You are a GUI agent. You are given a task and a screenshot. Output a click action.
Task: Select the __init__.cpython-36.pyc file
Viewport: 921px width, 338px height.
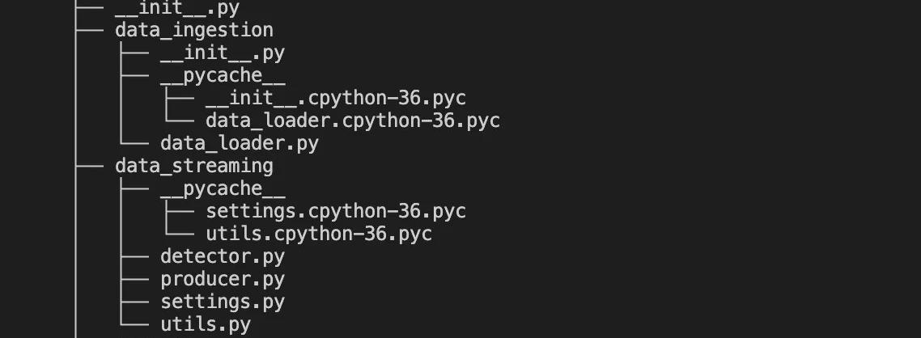[336, 98]
